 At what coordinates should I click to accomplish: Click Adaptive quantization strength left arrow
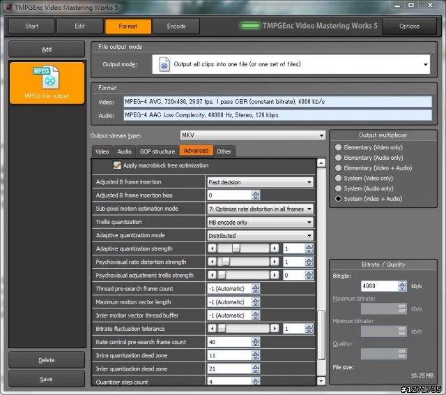tap(212, 248)
